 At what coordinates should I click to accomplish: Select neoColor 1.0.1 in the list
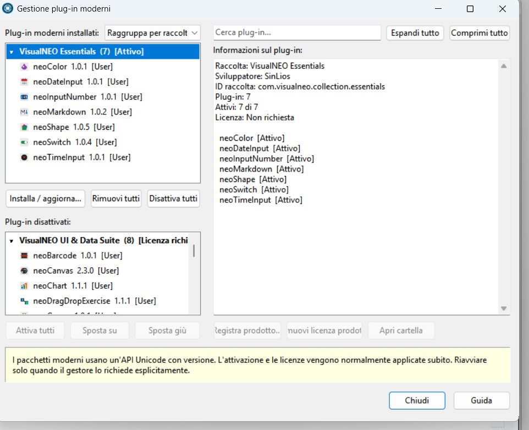coord(73,67)
